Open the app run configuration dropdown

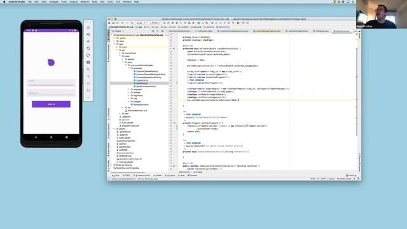click(141, 23)
